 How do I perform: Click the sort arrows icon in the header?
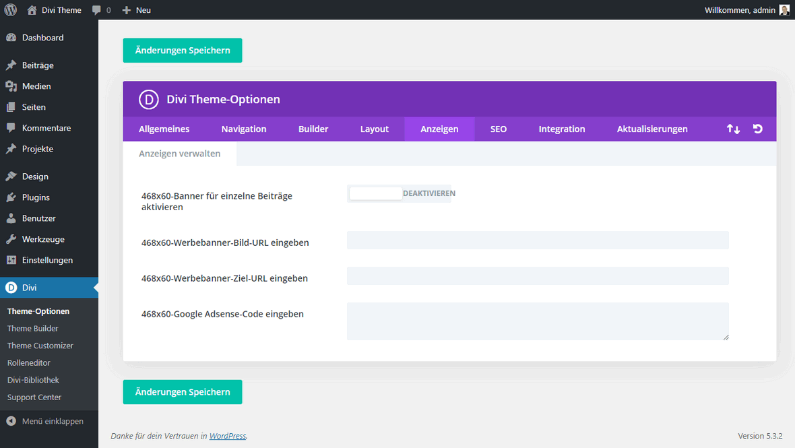coord(733,129)
